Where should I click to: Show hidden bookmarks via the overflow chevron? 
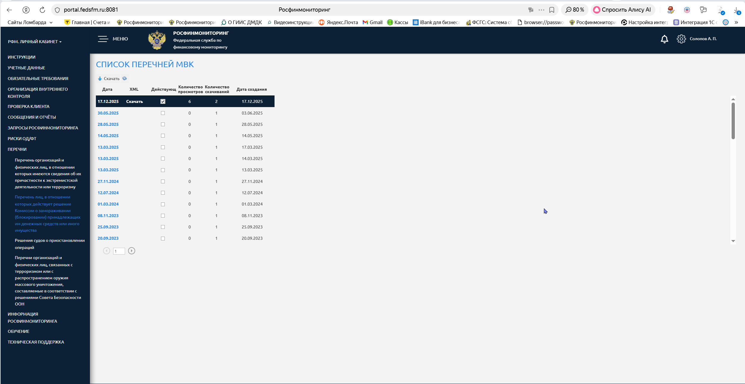point(736,22)
